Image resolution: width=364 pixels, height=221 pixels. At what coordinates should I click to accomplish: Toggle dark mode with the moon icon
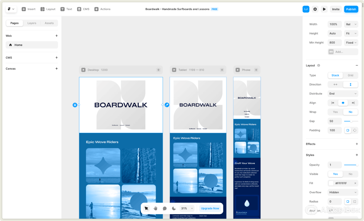coord(174,208)
